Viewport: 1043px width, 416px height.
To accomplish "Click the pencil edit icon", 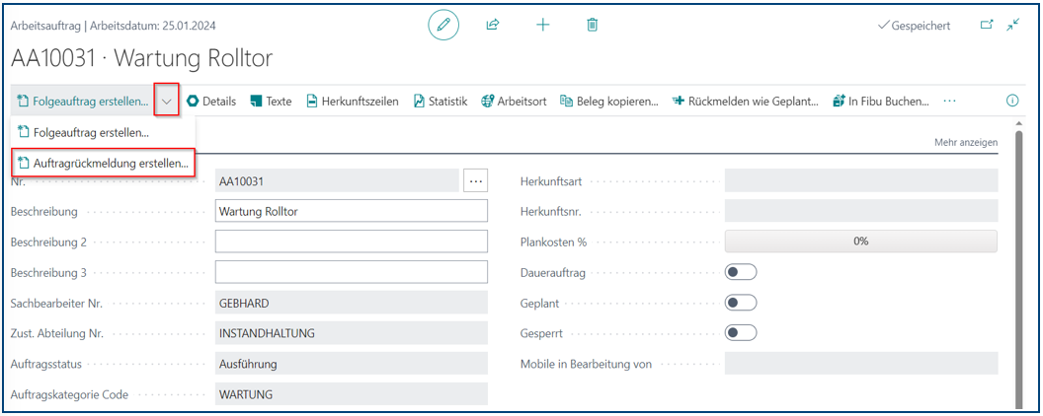I will click(443, 26).
